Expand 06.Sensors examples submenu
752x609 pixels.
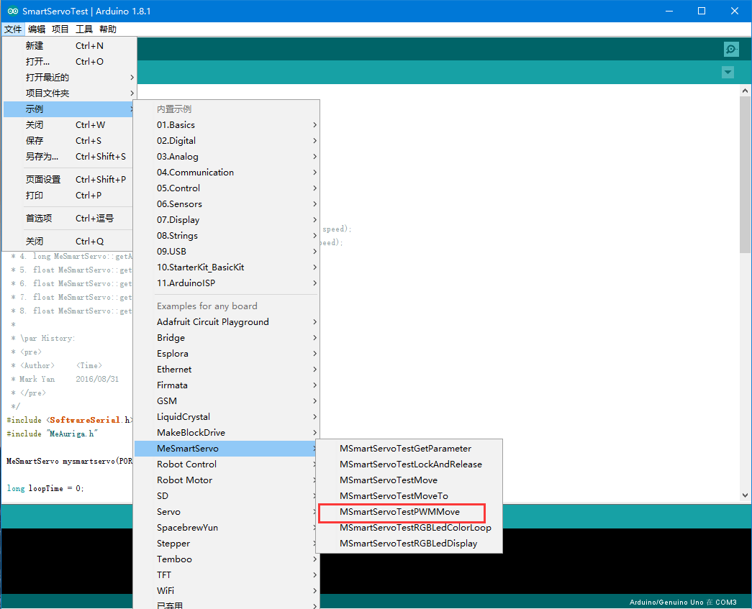[x=227, y=203]
